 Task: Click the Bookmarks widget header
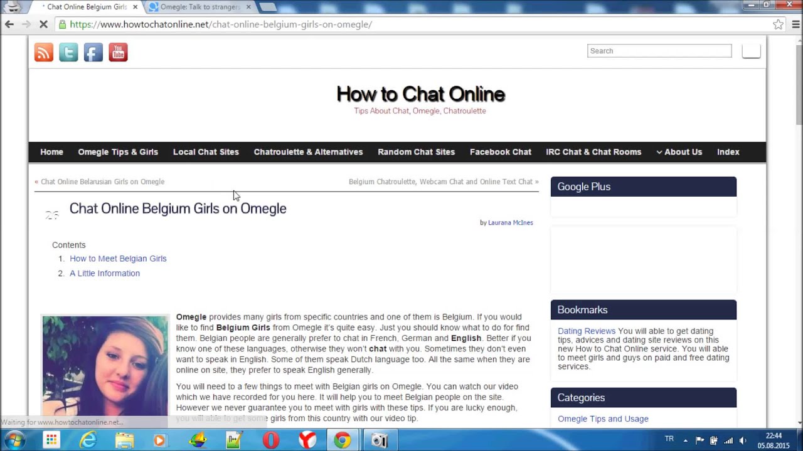click(644, 309)
